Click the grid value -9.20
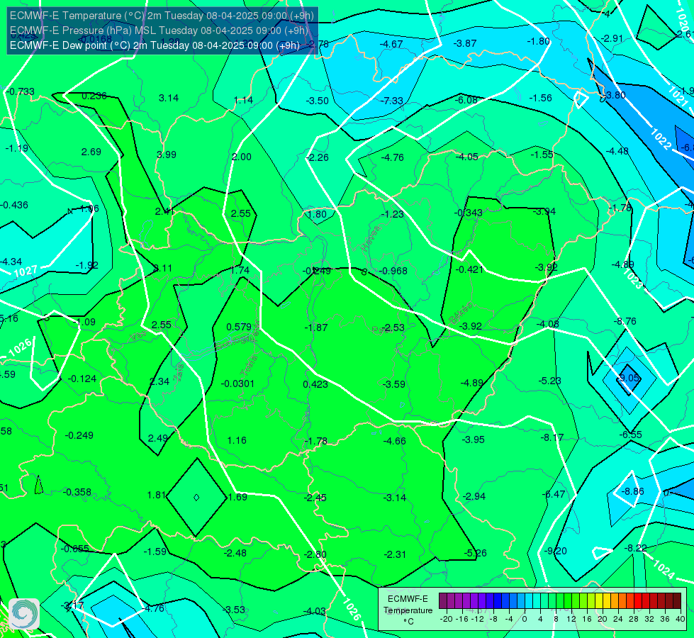This screenshot has width=694, height=638. (556, 552)
